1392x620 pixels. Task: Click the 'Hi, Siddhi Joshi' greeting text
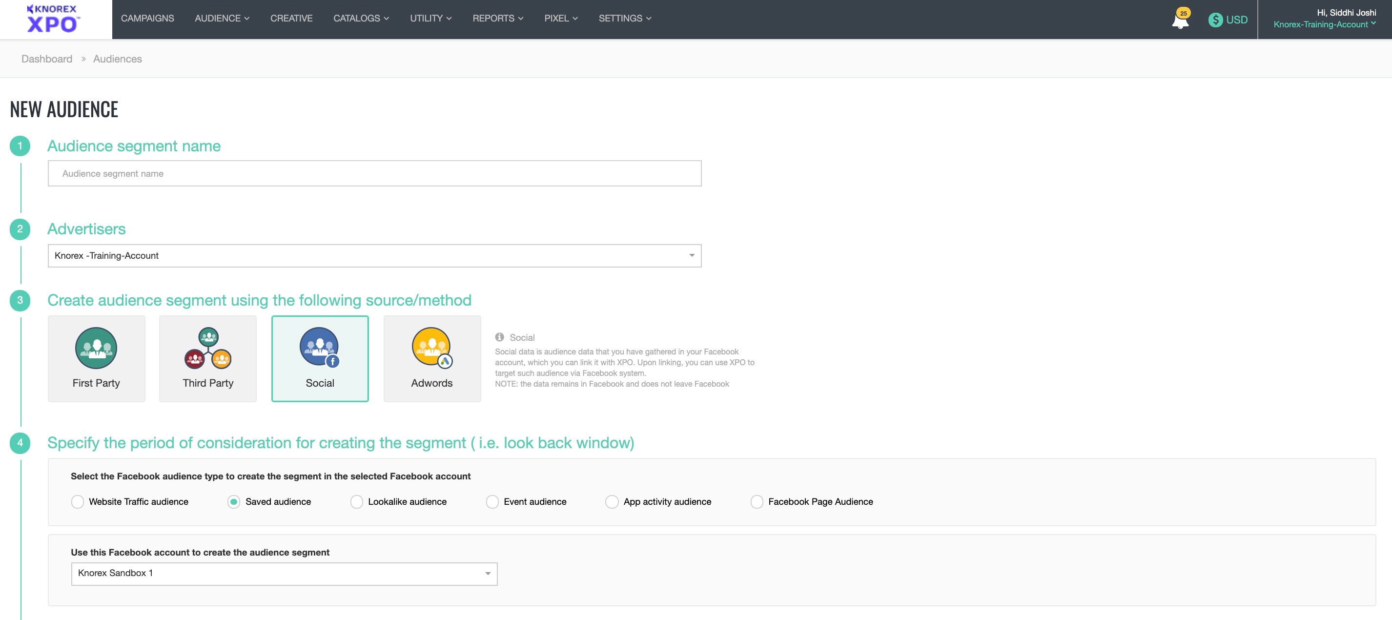[1346, 12]
